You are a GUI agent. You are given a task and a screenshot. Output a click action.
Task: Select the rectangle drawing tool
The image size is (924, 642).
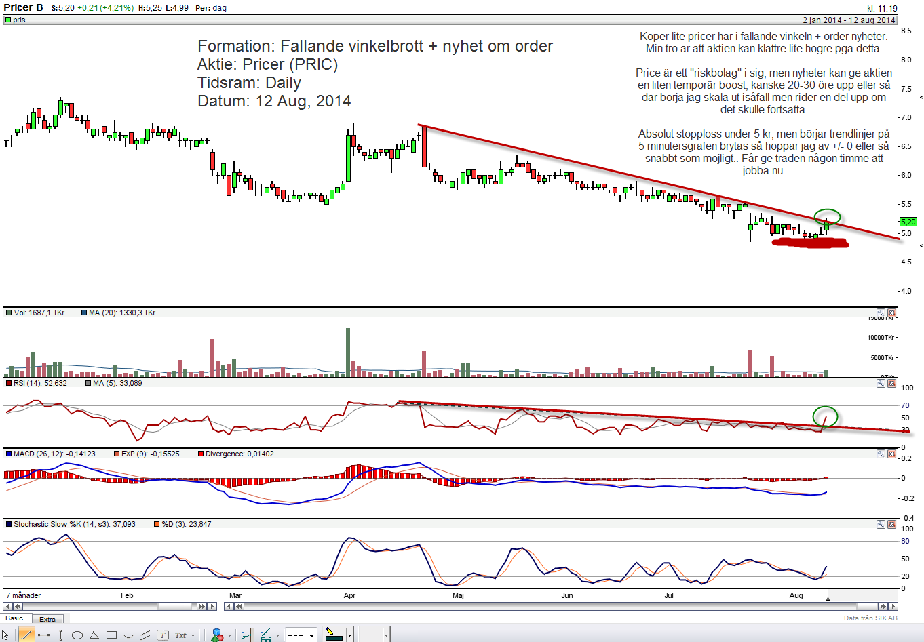[x=111, y=635]
